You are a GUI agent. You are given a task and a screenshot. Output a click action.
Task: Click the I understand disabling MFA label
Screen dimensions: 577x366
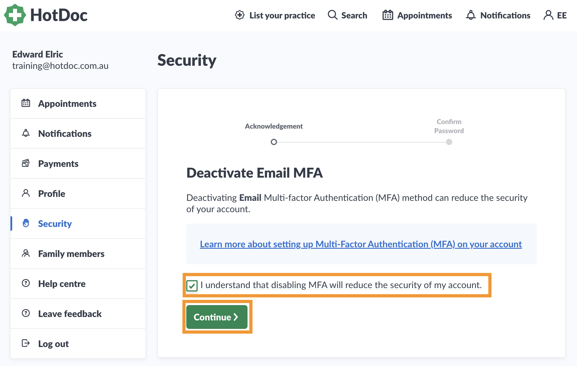pyautogui.click(x=341, y=285)
